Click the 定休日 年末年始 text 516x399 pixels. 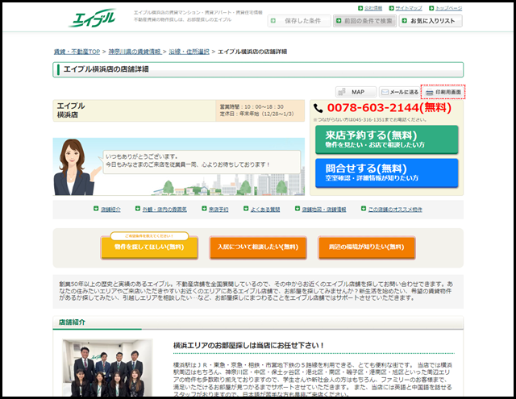(256, 114)
